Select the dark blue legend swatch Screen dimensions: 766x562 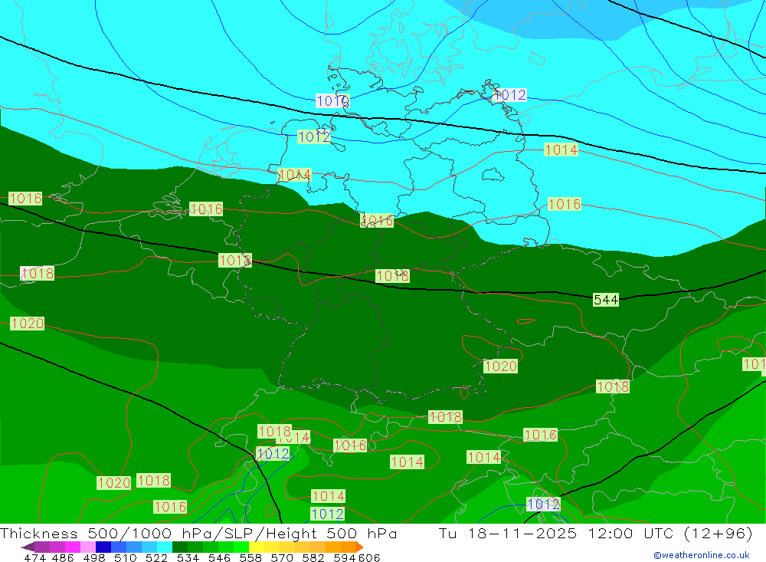coord(103,547)
